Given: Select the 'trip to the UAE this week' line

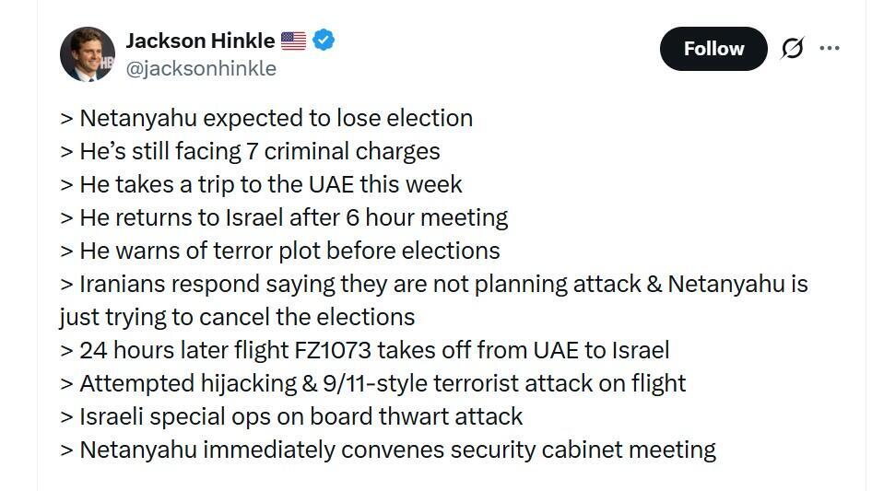Looking at the screenshot, I should coord(261,184).
